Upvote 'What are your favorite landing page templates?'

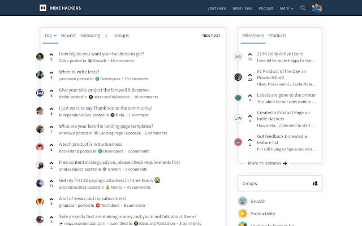click(51, 127)
